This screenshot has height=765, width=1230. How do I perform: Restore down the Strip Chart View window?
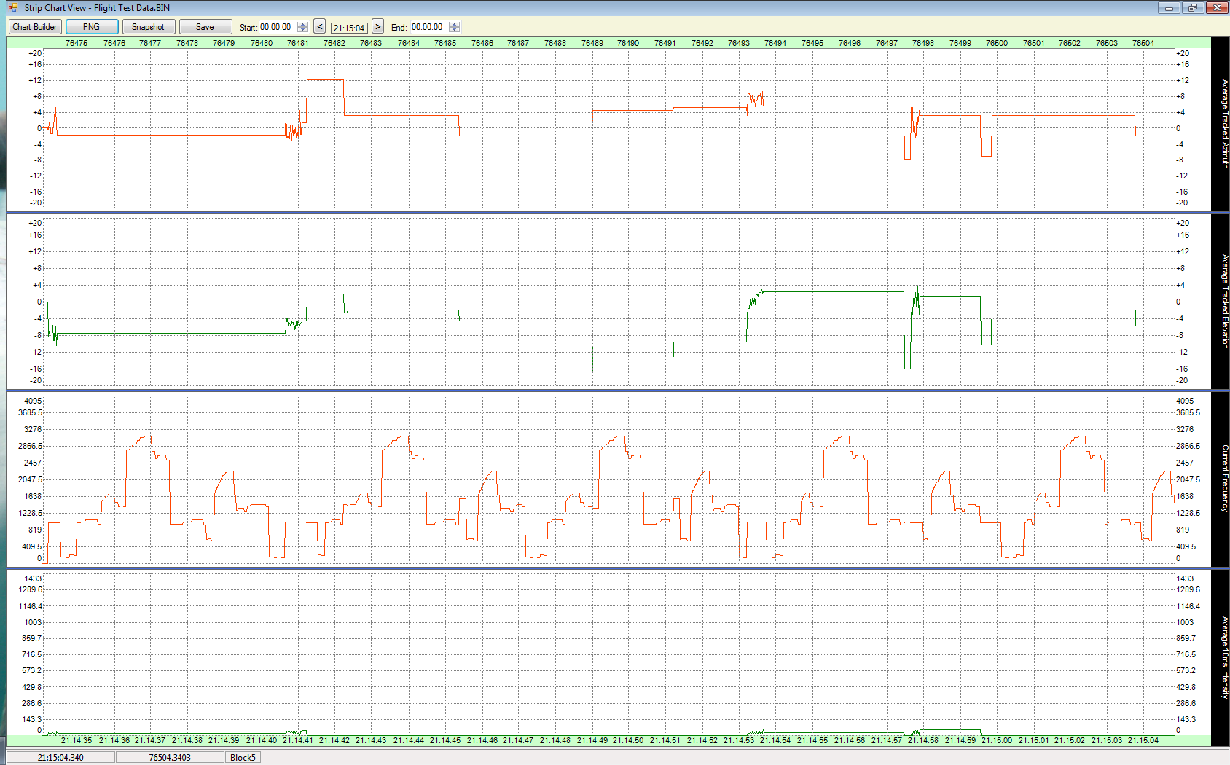(1192, 7)
